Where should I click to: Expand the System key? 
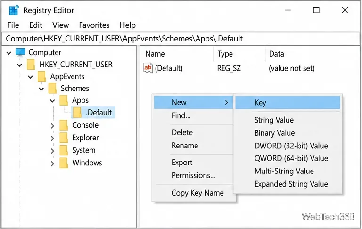pyautogui.click(x=52, y=151)
